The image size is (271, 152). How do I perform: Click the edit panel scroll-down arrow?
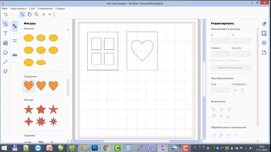(257, 141)
